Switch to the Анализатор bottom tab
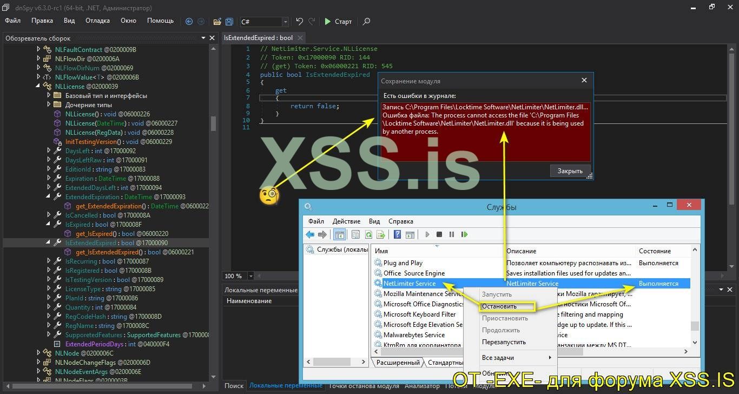This screenshot has width=739, height=394. (422, 386)
